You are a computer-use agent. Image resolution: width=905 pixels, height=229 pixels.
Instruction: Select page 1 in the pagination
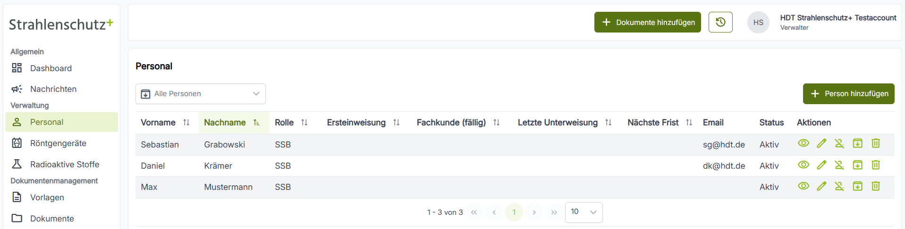[514, 212]
